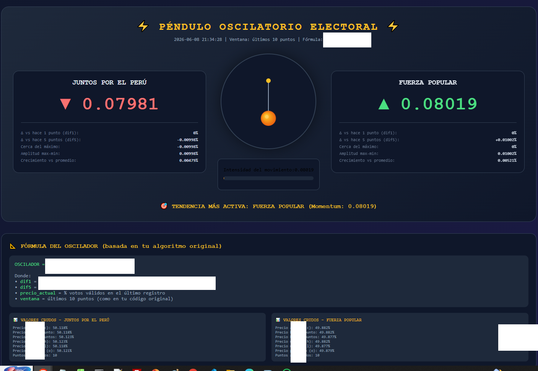538x371 pixels.
Task: Click the 'VALORES CRUDOS – FUERZA POPULAR' heading
Action: [322, 320]
